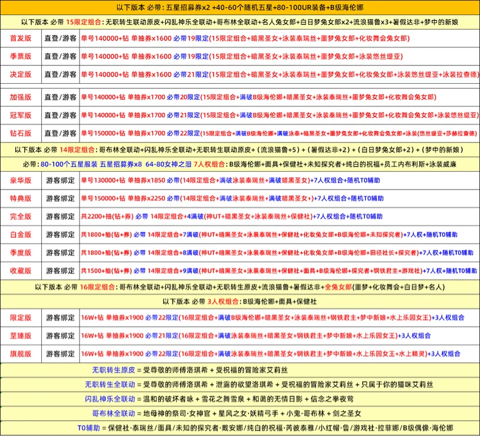Image resolution: width=480 pixels, height=436 pixels.
Task: Click the 旗舰版 version label
Action: tap(21, 353)
